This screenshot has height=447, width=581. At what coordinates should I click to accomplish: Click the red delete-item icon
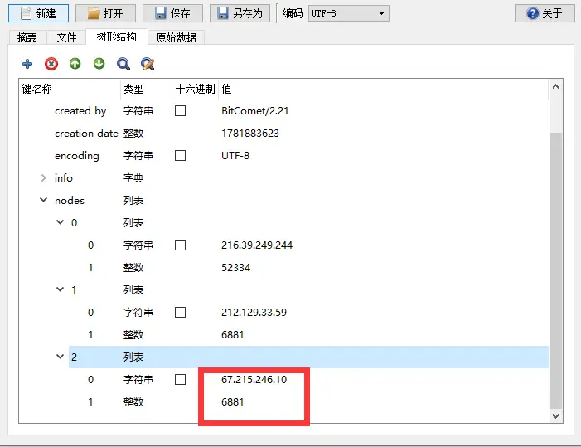click(51, 64)
